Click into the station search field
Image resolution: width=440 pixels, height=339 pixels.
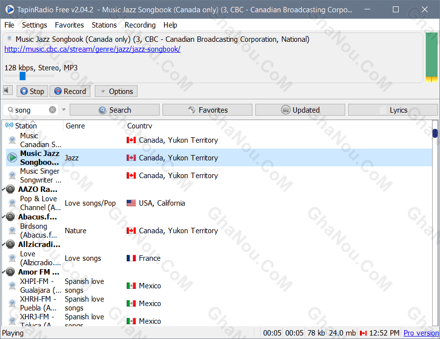[x=31, y=110]
